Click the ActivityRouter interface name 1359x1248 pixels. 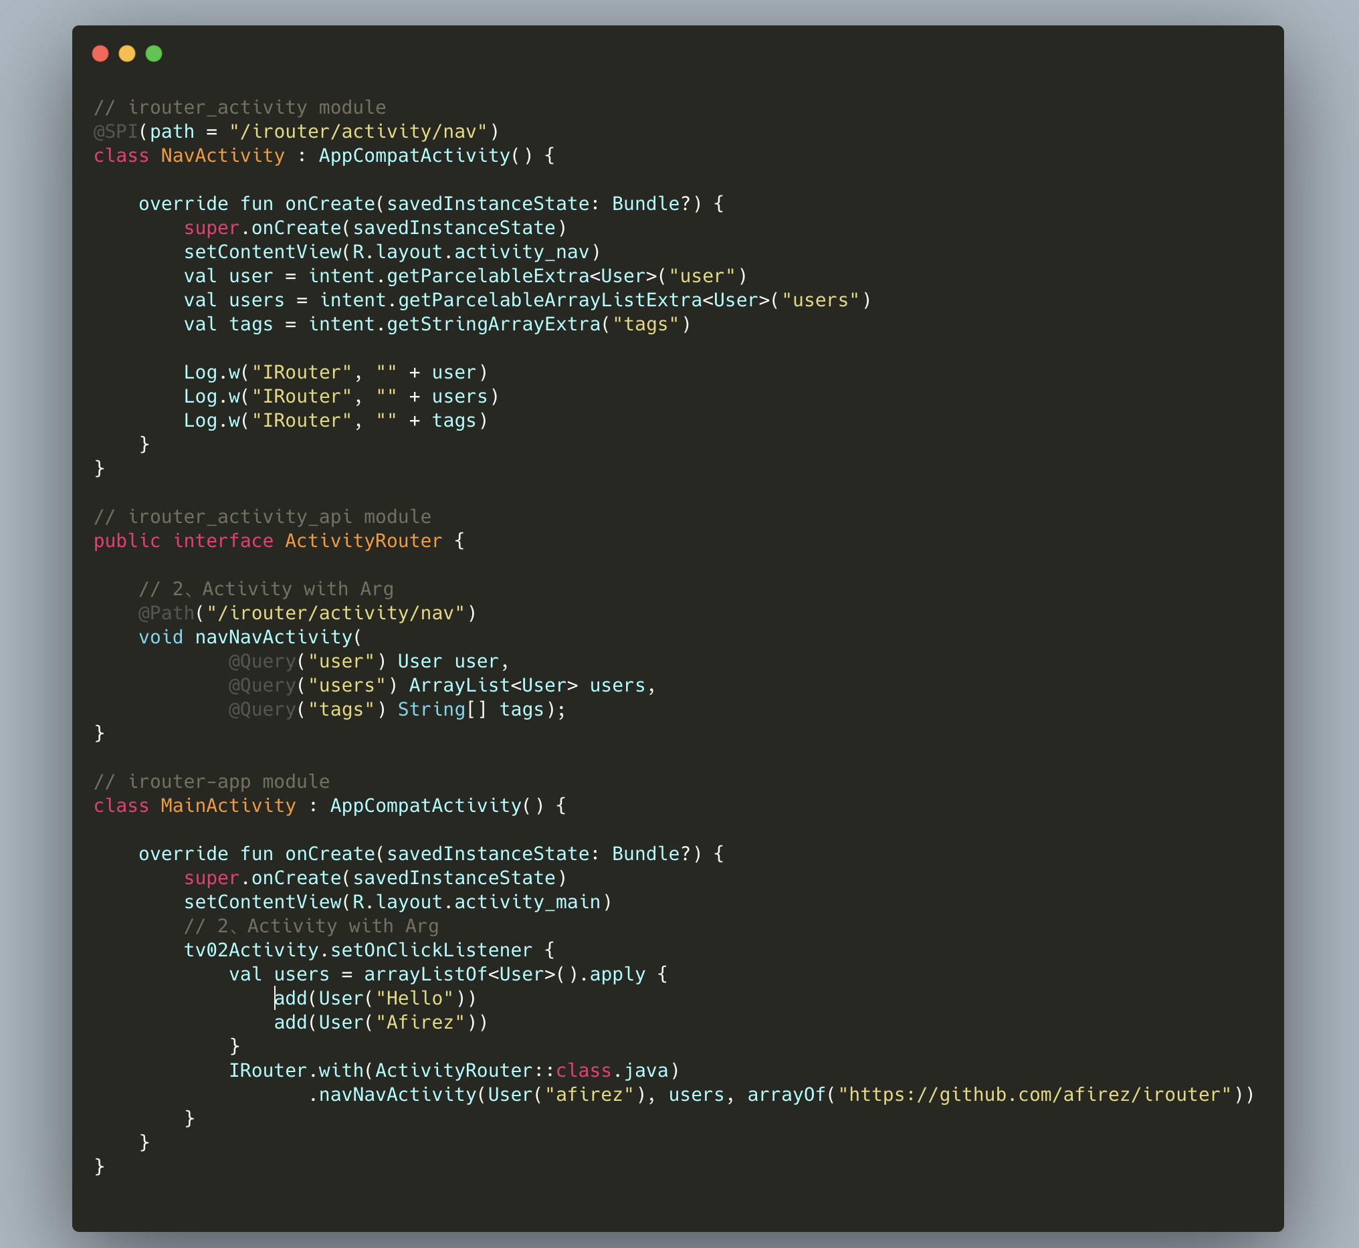363,542
